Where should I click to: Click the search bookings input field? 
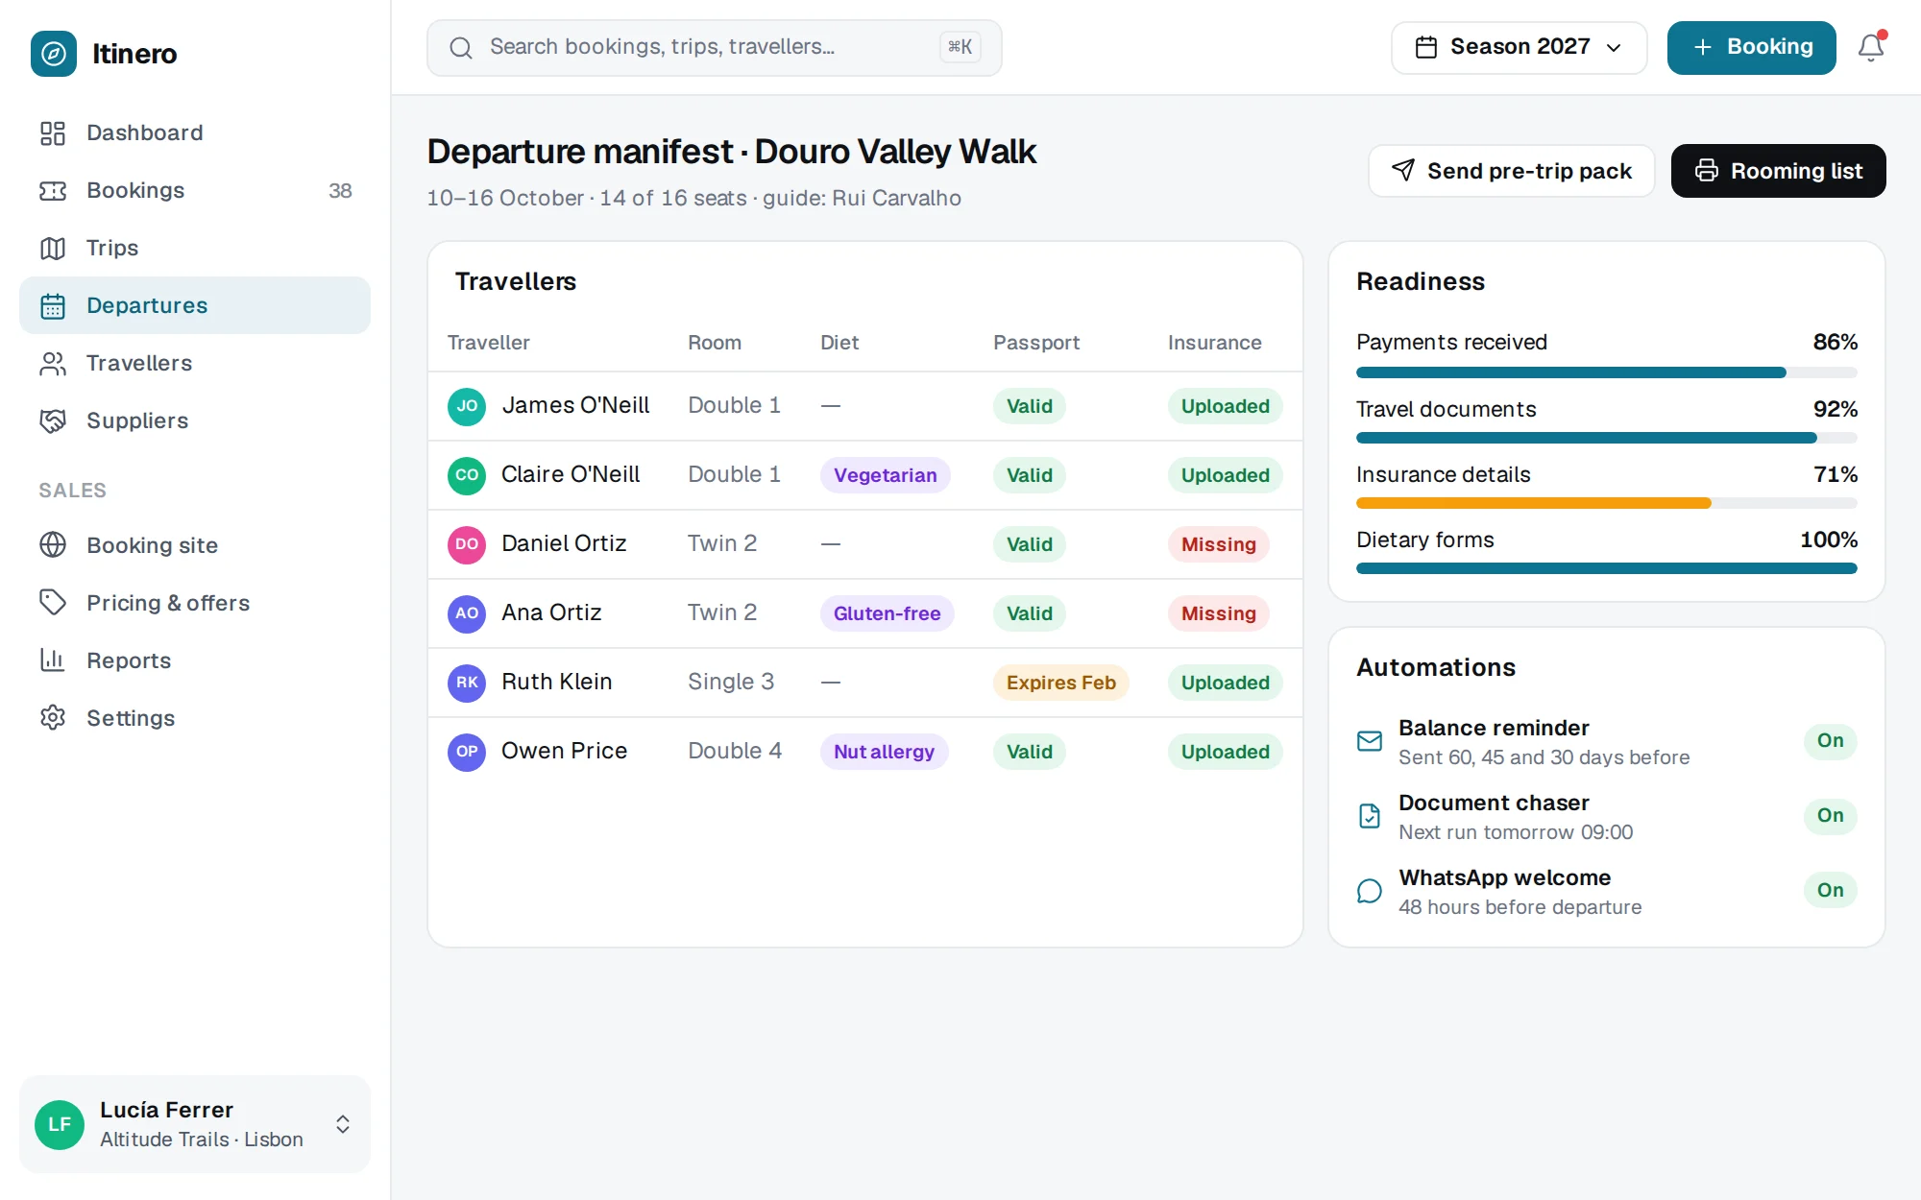click(714, 47)
